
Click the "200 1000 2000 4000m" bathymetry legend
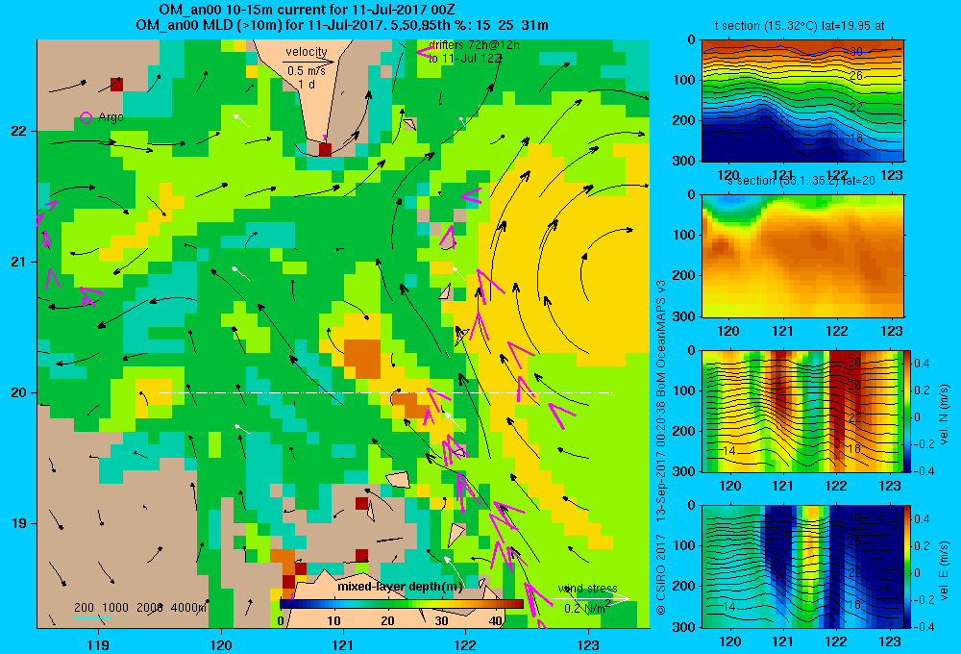140,608
